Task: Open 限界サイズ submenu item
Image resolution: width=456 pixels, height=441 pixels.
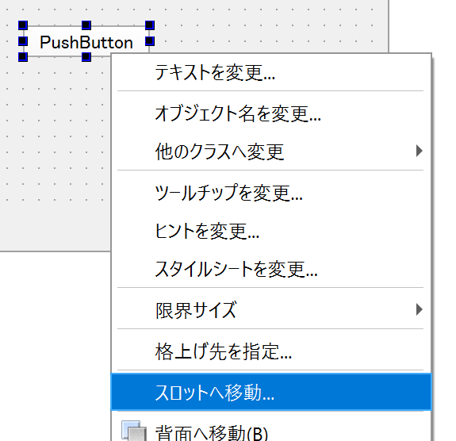Action: pos(270,309)
